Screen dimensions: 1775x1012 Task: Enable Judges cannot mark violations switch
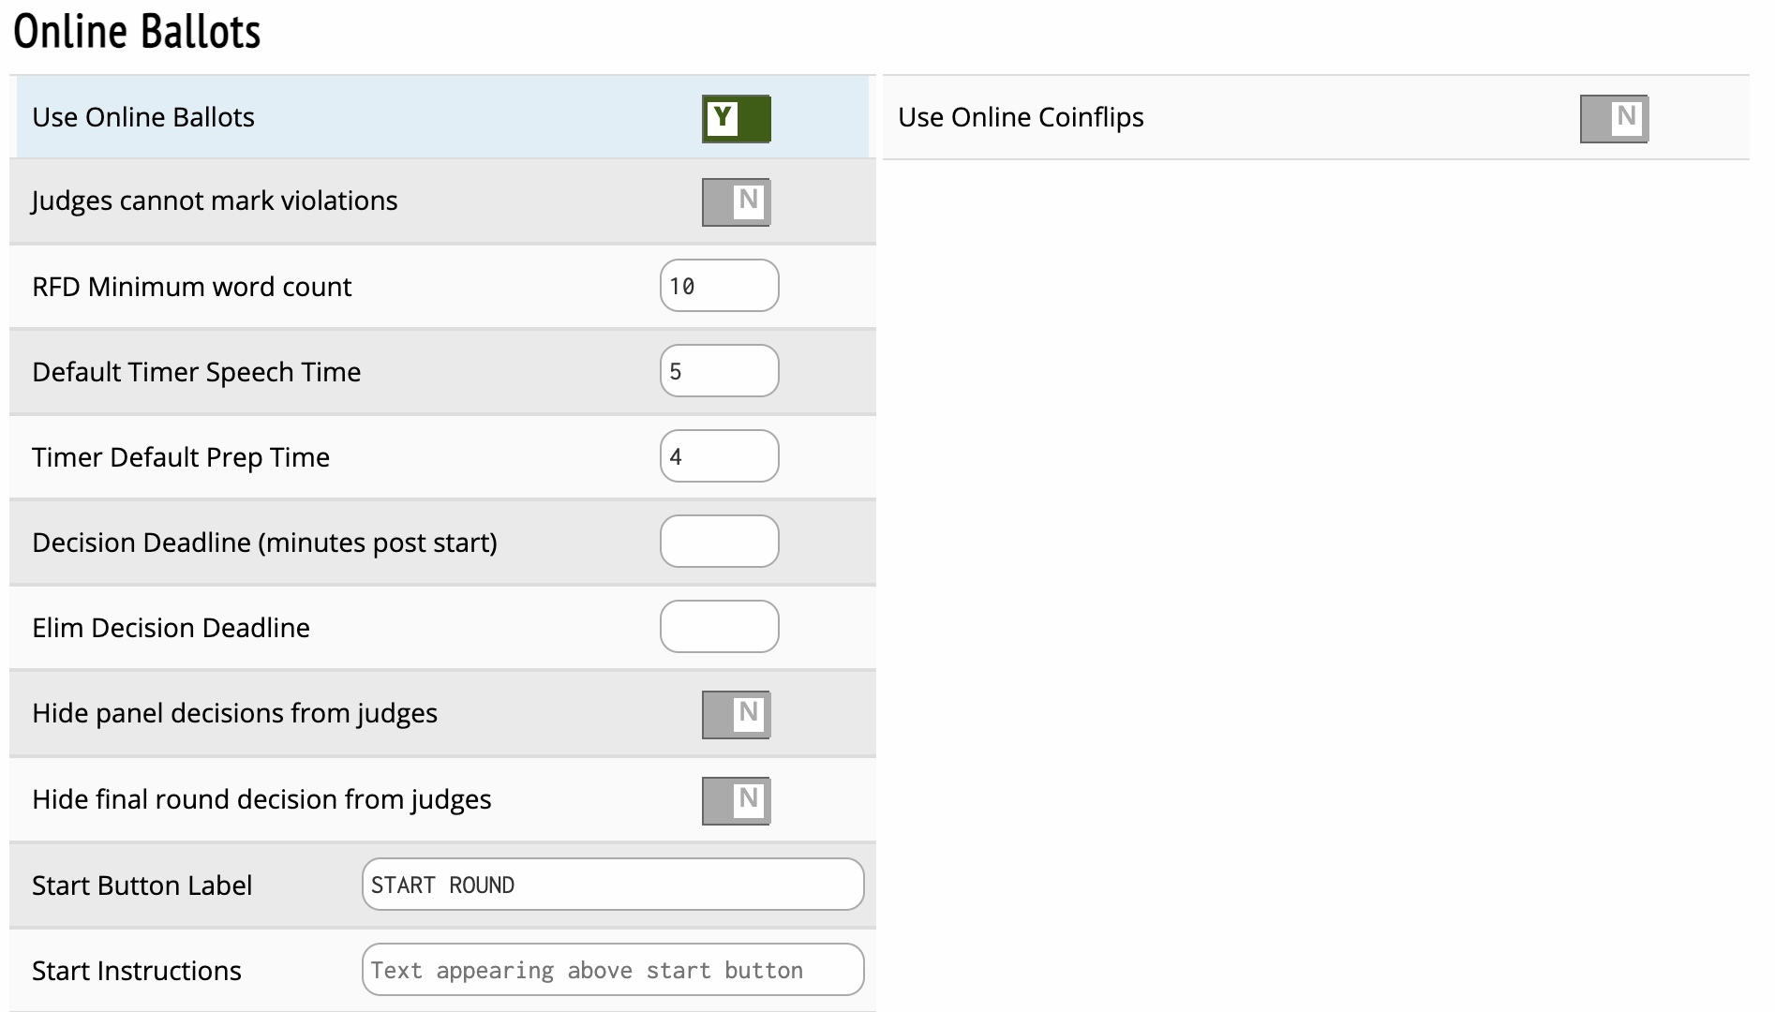736,202
